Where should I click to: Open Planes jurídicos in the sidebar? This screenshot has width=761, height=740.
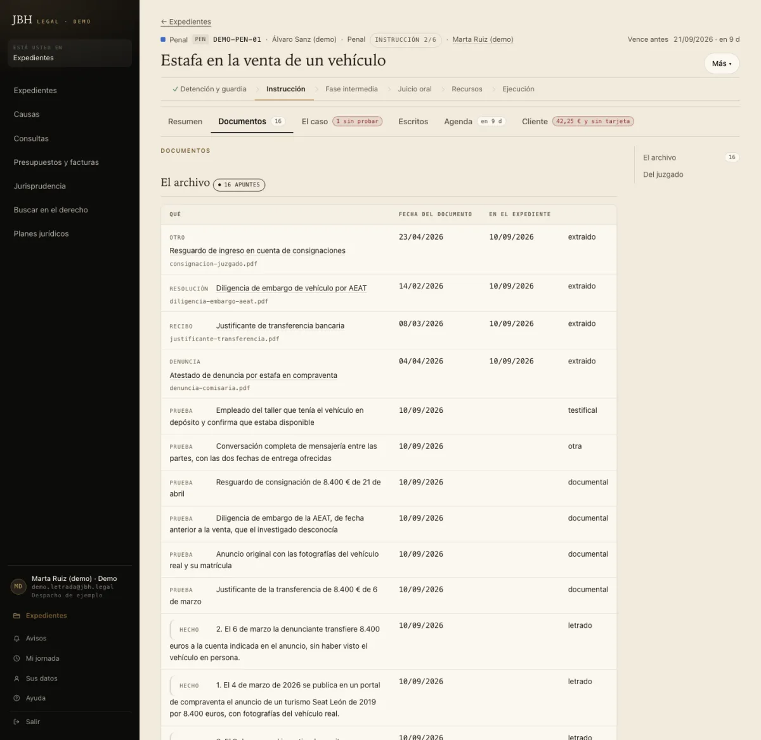(41, 234)
